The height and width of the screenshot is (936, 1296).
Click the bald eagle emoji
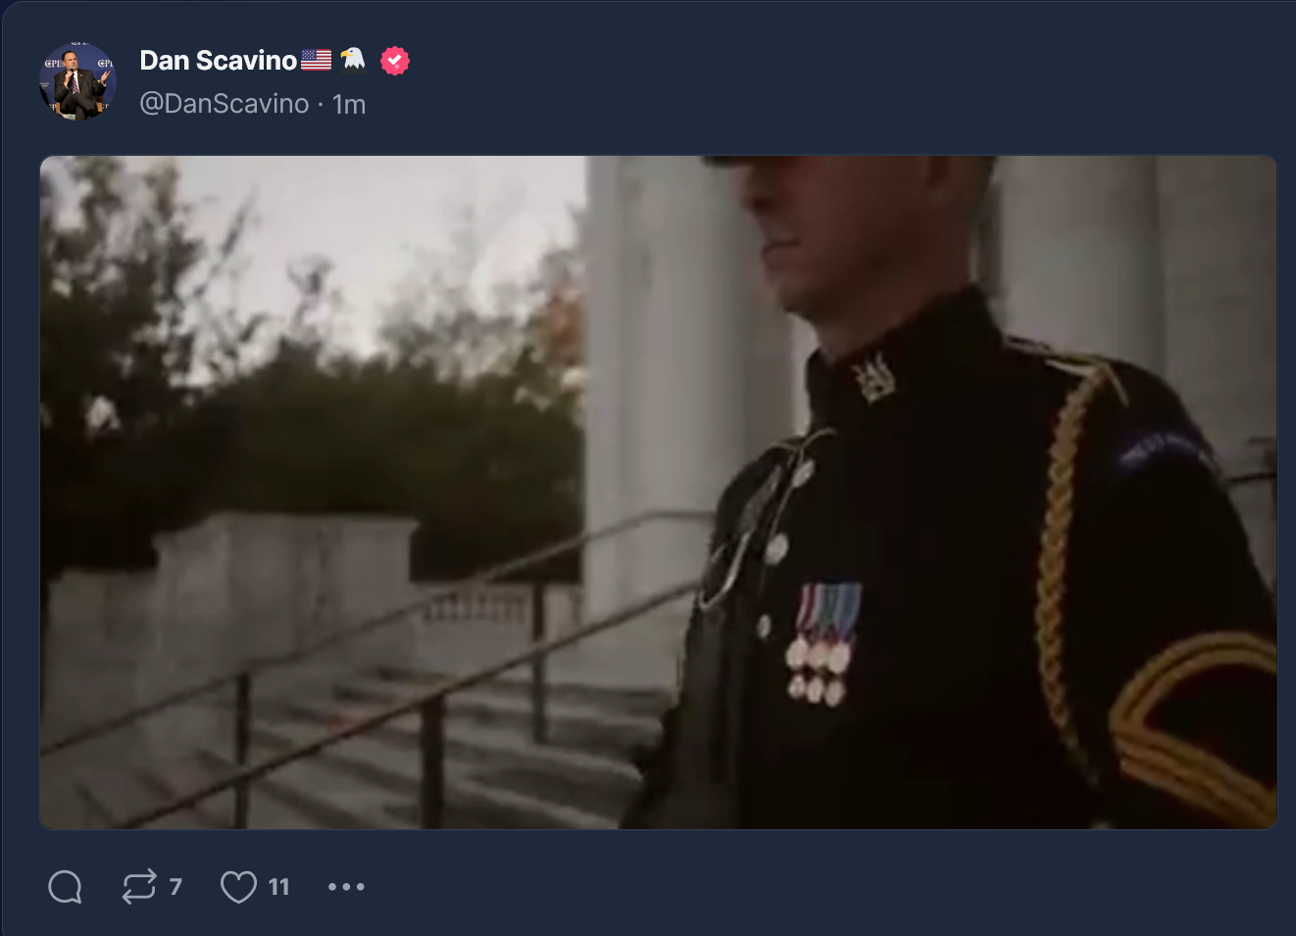point(353,61)
